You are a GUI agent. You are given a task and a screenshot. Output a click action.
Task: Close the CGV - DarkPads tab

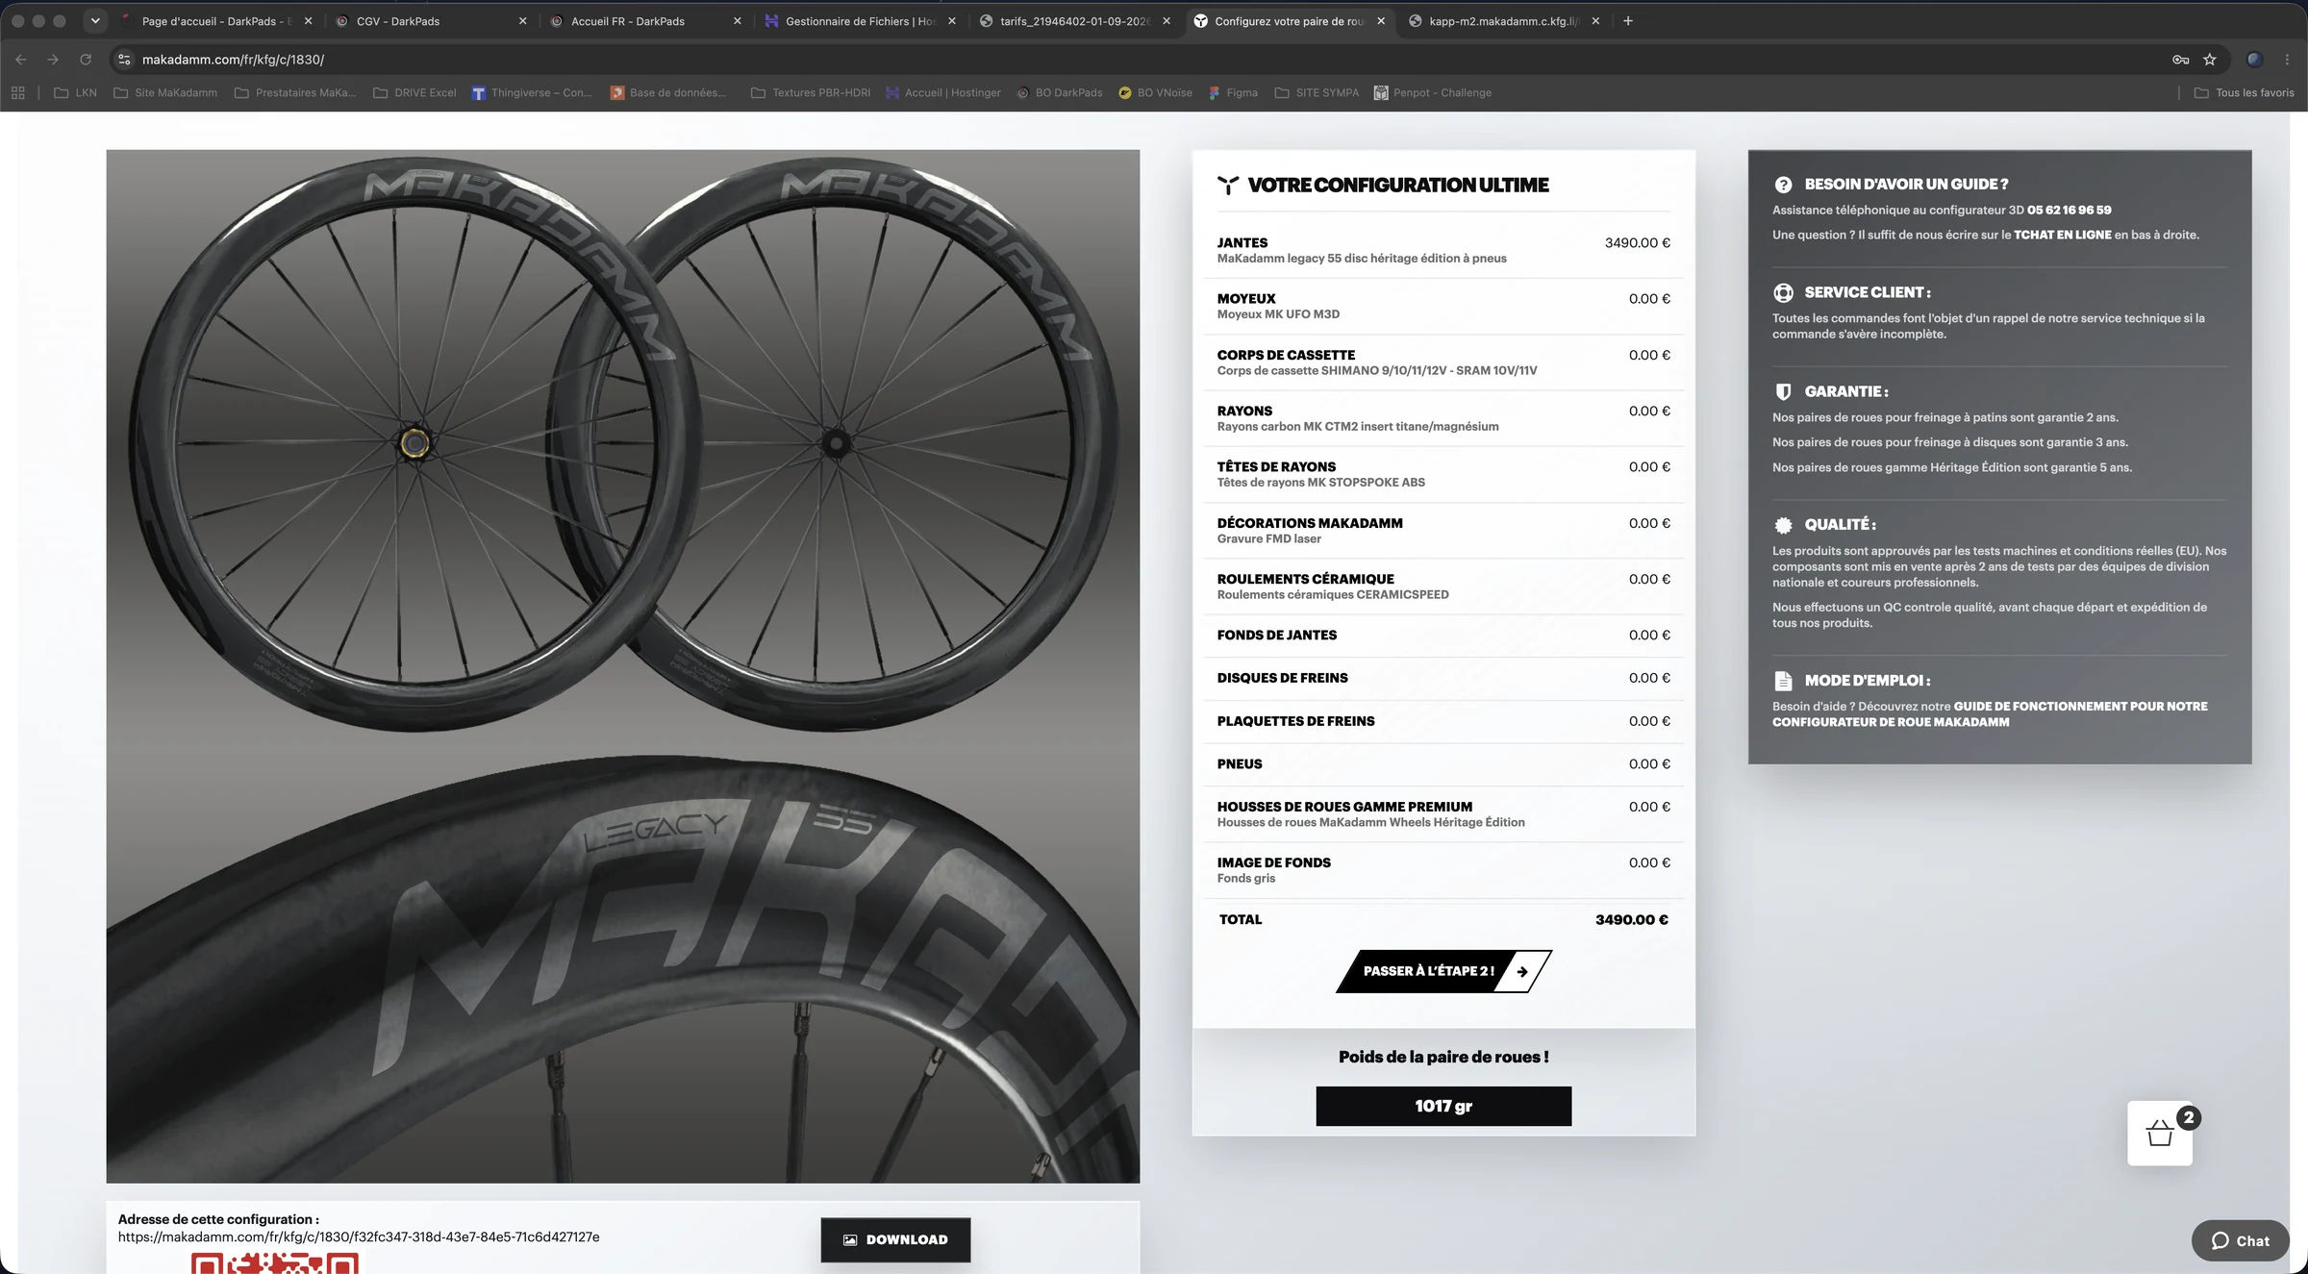click(x=522, y=20)
